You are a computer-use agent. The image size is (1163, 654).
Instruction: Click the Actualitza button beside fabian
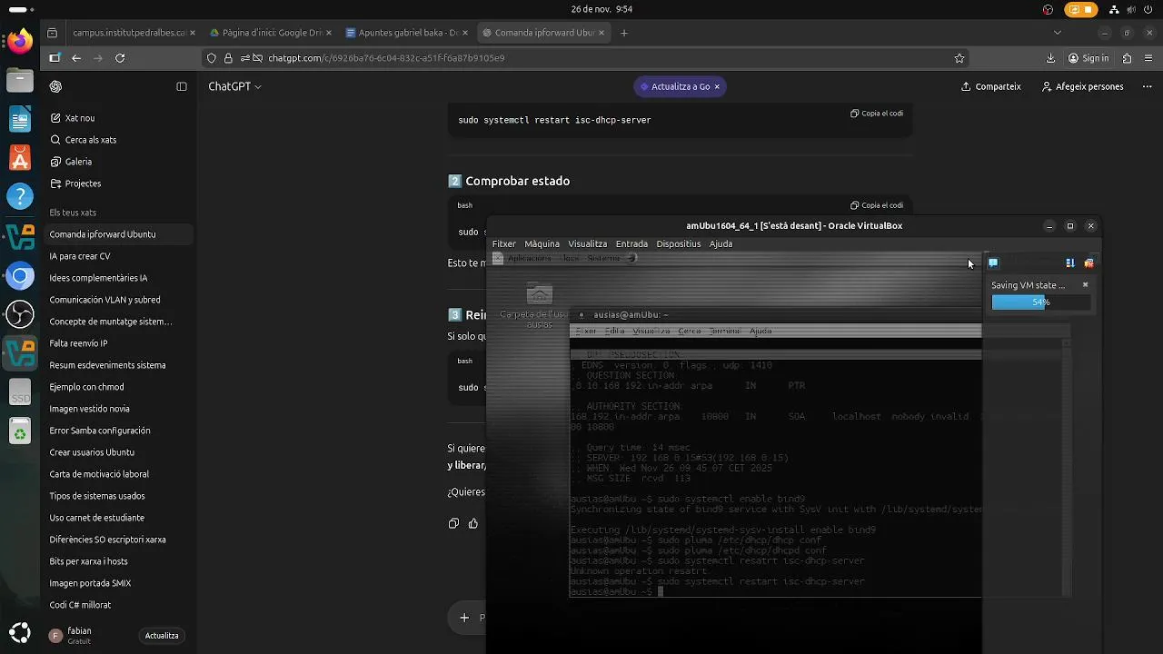coord(162,636)
